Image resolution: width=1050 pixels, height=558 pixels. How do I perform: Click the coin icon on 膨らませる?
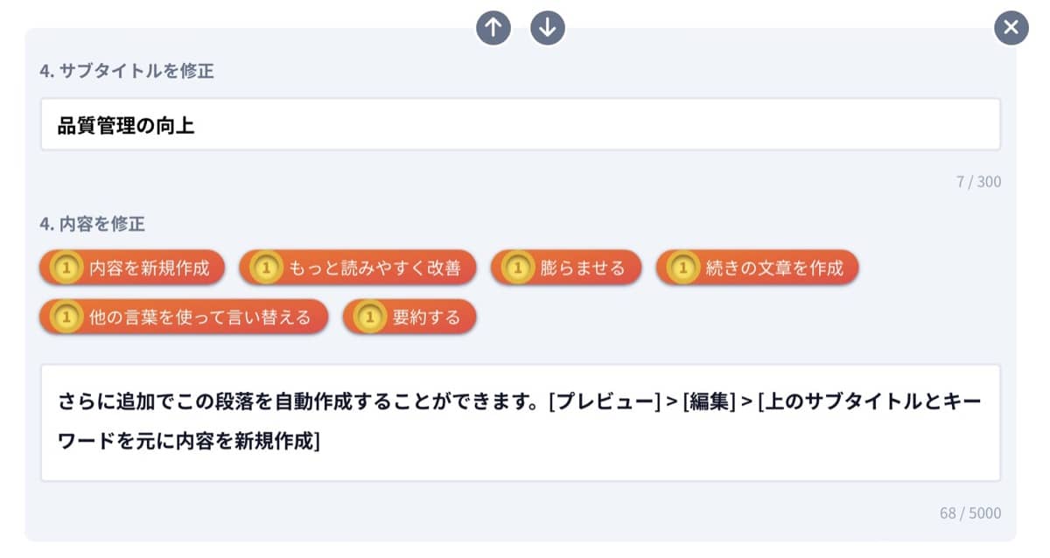[516, 268]
